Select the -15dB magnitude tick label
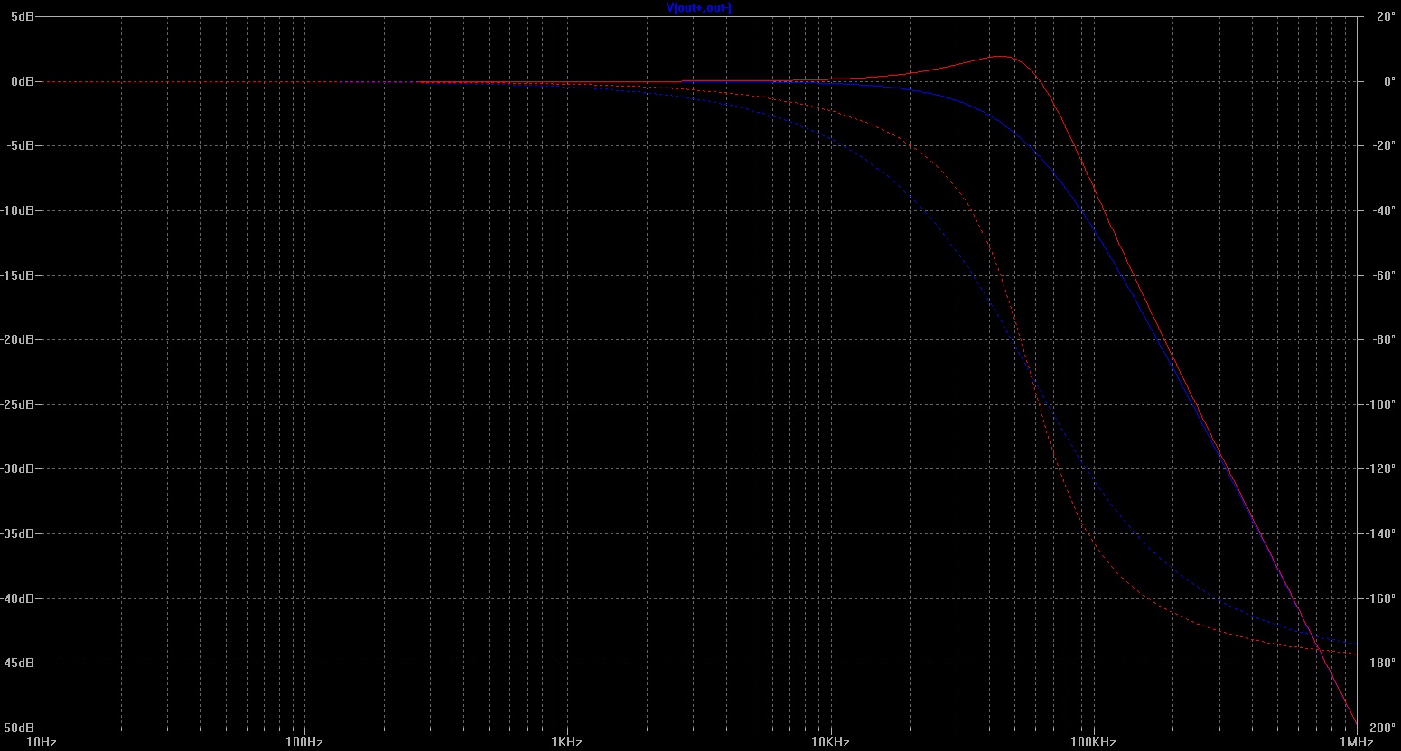The height and width of the screenshot is (751, 1401). (x=18, y=275)
